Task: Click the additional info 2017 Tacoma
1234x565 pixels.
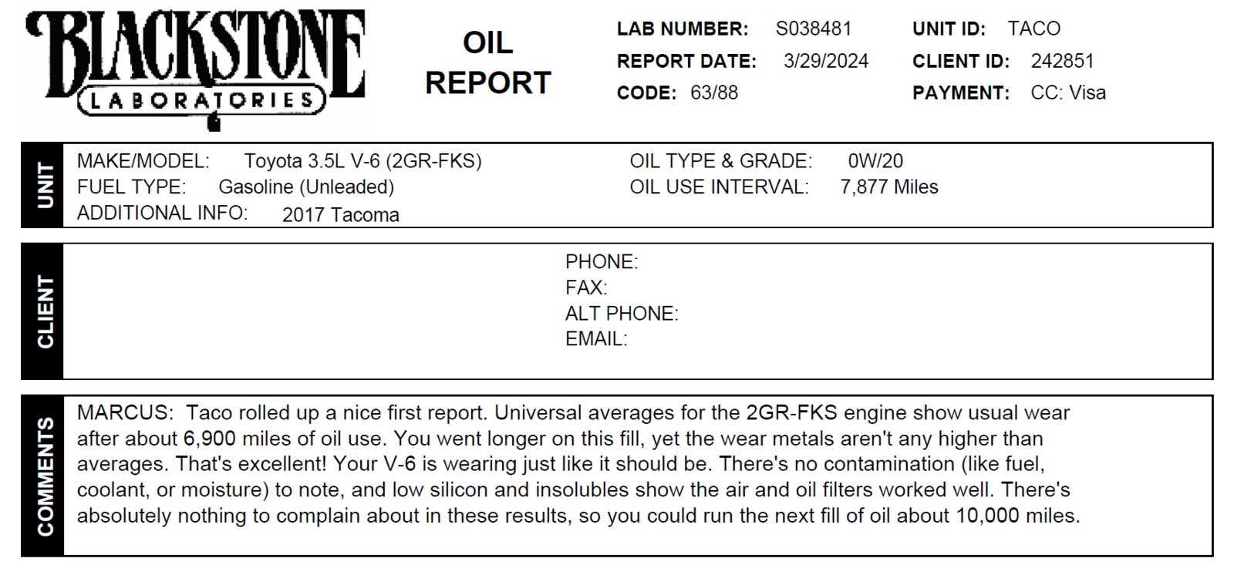Action: coord(341,215)
